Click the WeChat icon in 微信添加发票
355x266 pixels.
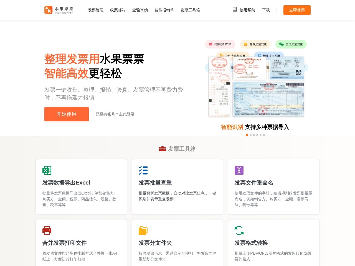282,44
